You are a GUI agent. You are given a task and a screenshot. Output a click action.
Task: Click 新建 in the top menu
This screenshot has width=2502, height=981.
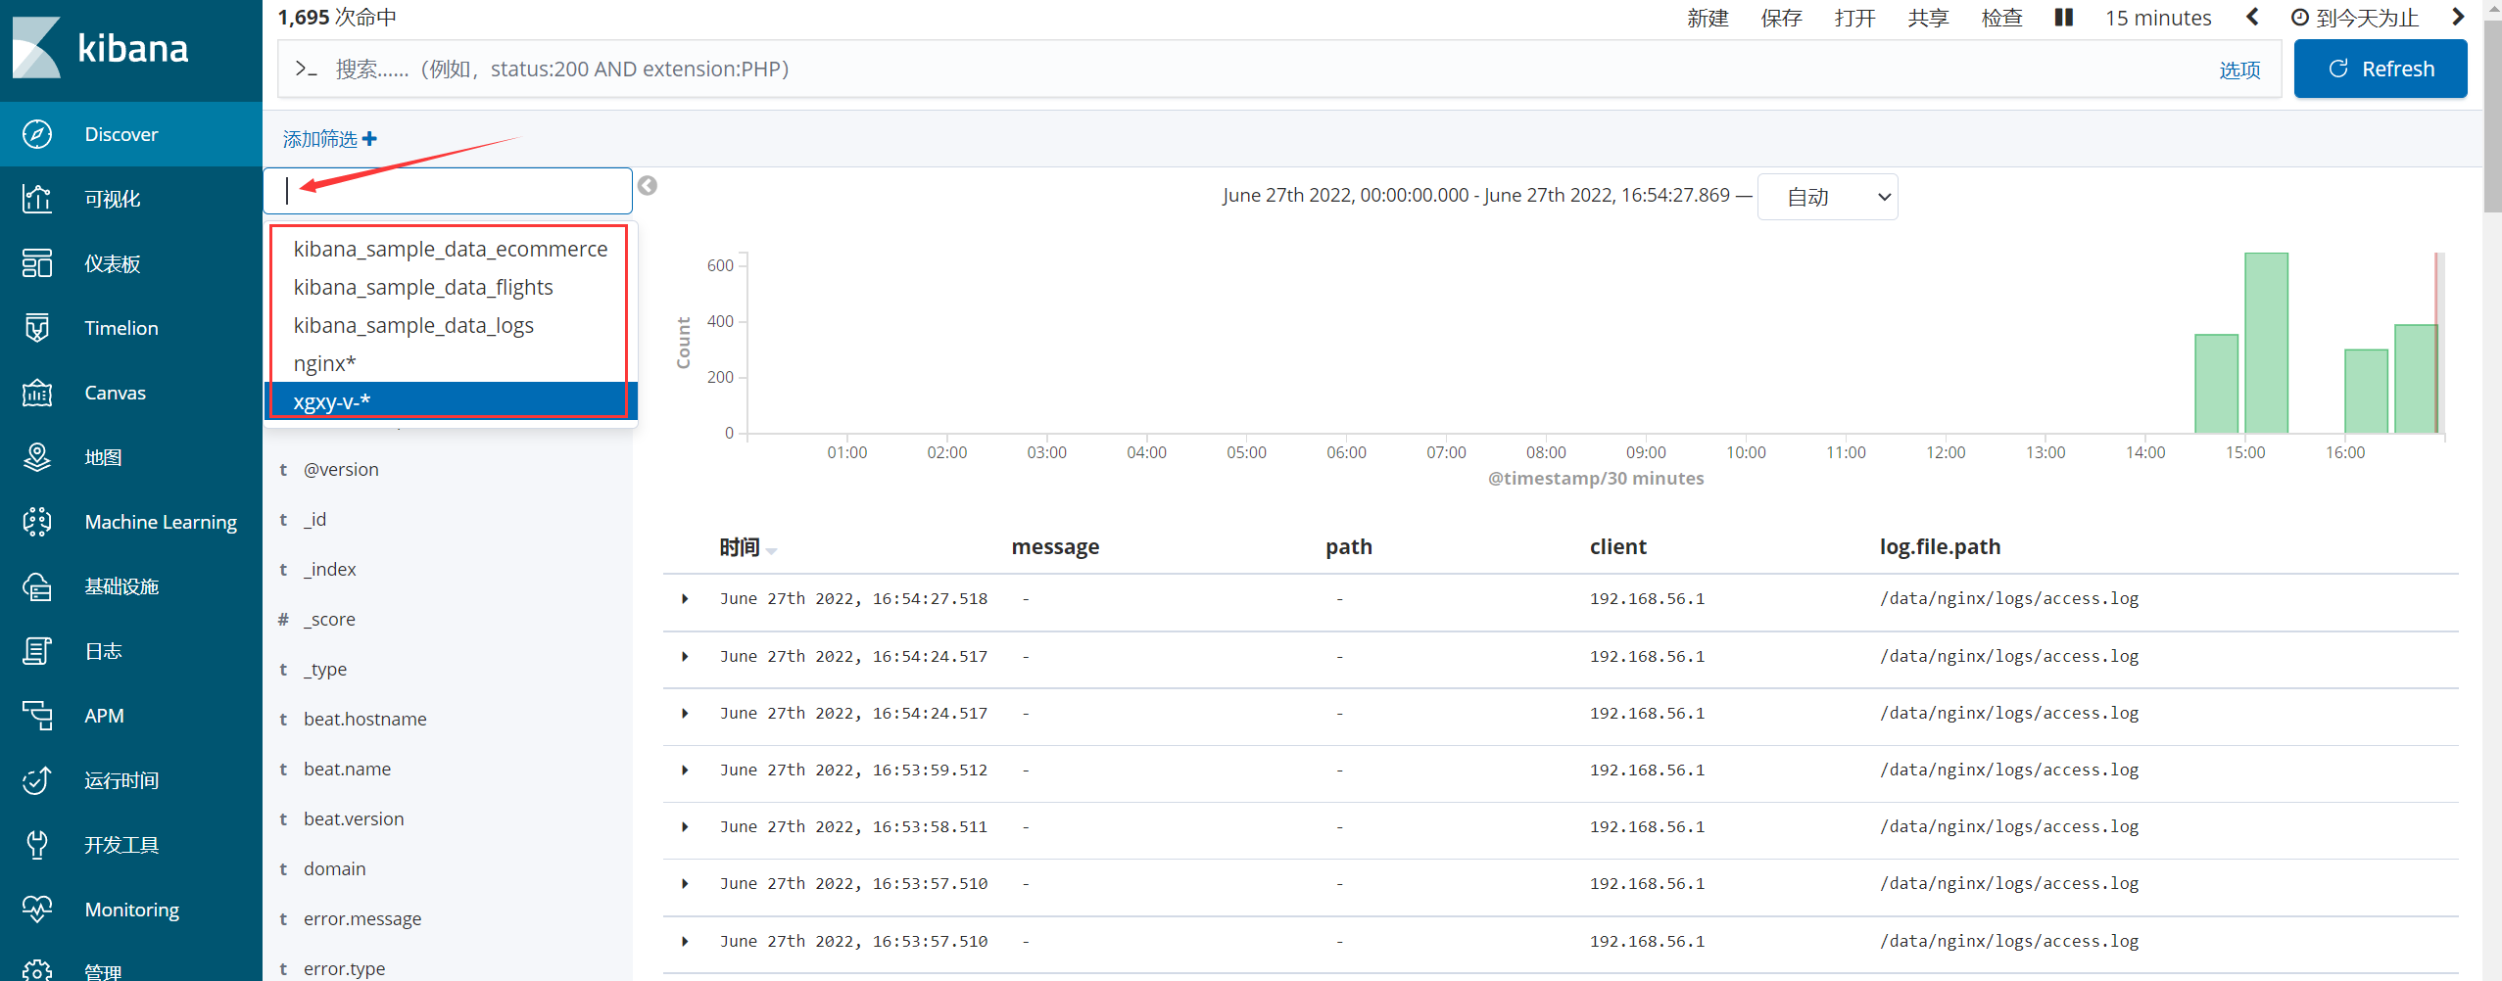coord(1708,18)
